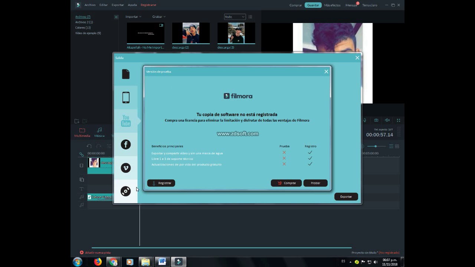Click the delete folder icon
The image size is (475, 267).
pyautogui.click(x=85, y=121)
